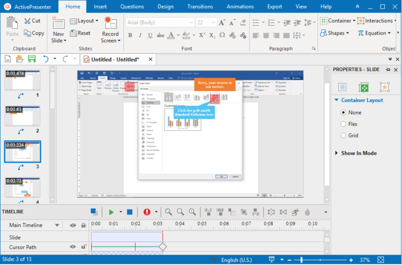402x265 pixels.
Task: Zoom in the timeline
Action: (192, 212)
